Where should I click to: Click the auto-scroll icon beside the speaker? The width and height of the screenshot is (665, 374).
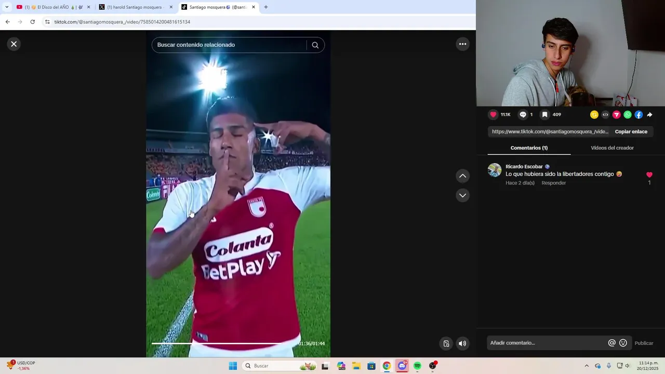point(446,343)
